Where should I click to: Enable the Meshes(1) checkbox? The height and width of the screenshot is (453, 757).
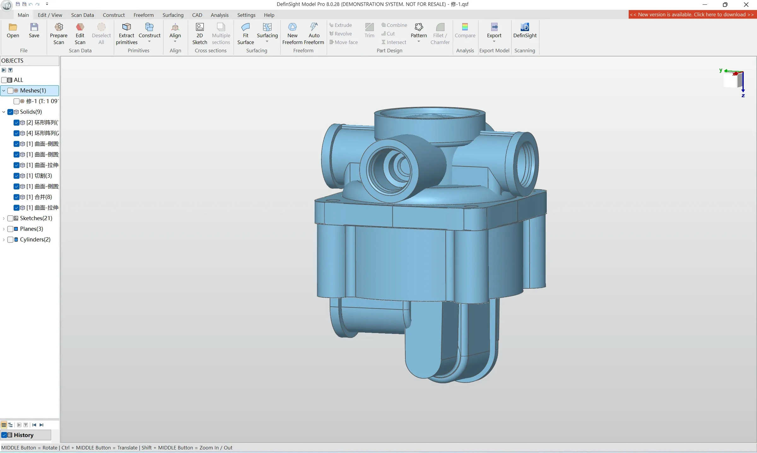10,91
